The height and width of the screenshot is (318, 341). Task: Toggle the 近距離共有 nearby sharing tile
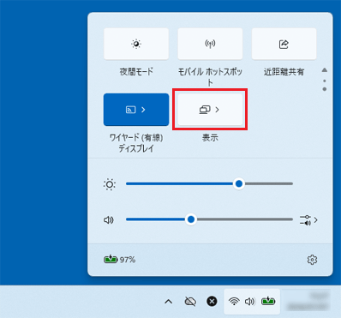(x=284, y=44)
